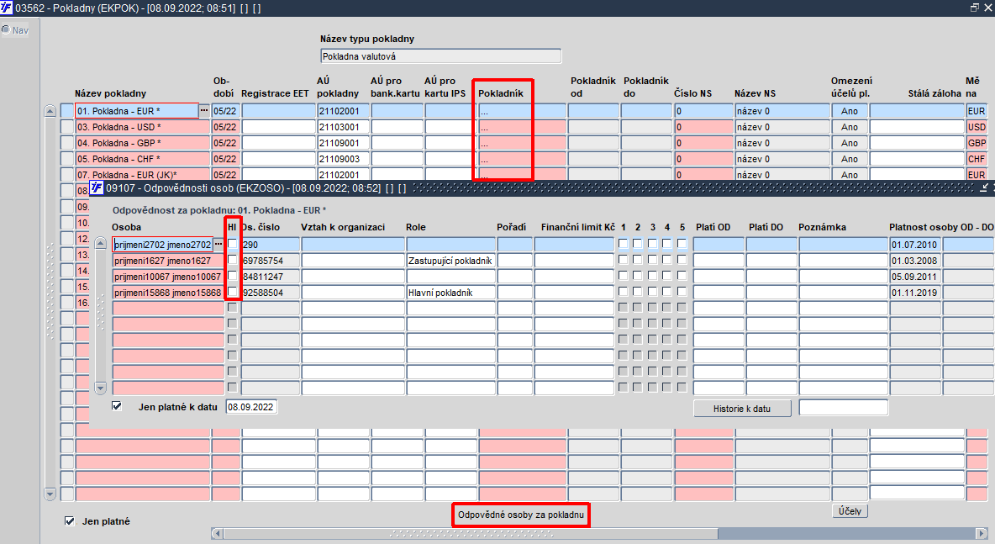Viewport: 995px width, 544px height.
Task: Click the Platí OD field of prijmeni2702 row
Action: [x=719, y=245]
